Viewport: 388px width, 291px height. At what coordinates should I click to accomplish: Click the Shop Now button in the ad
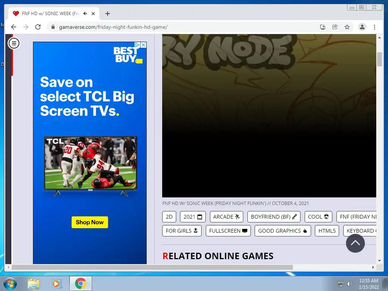[90, 222]
